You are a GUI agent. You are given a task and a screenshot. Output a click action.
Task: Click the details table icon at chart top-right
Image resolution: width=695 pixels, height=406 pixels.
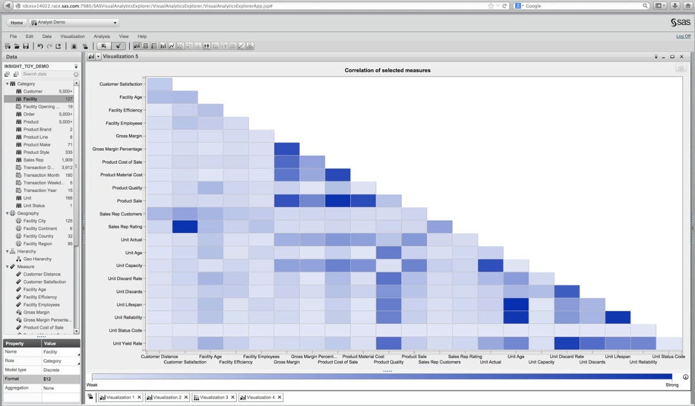[x=681, y=68]
